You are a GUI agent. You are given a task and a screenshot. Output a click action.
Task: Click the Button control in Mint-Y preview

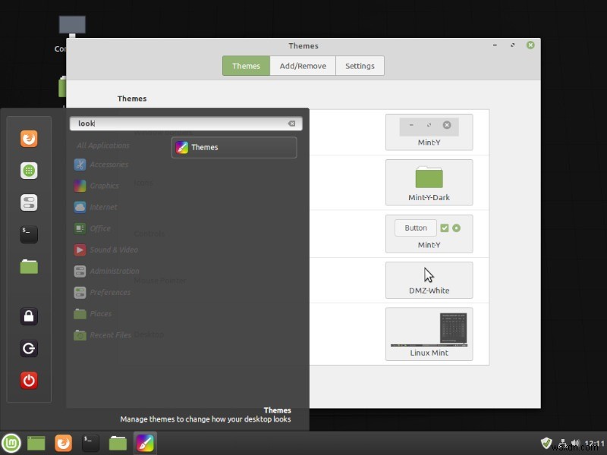pos(414,227)
